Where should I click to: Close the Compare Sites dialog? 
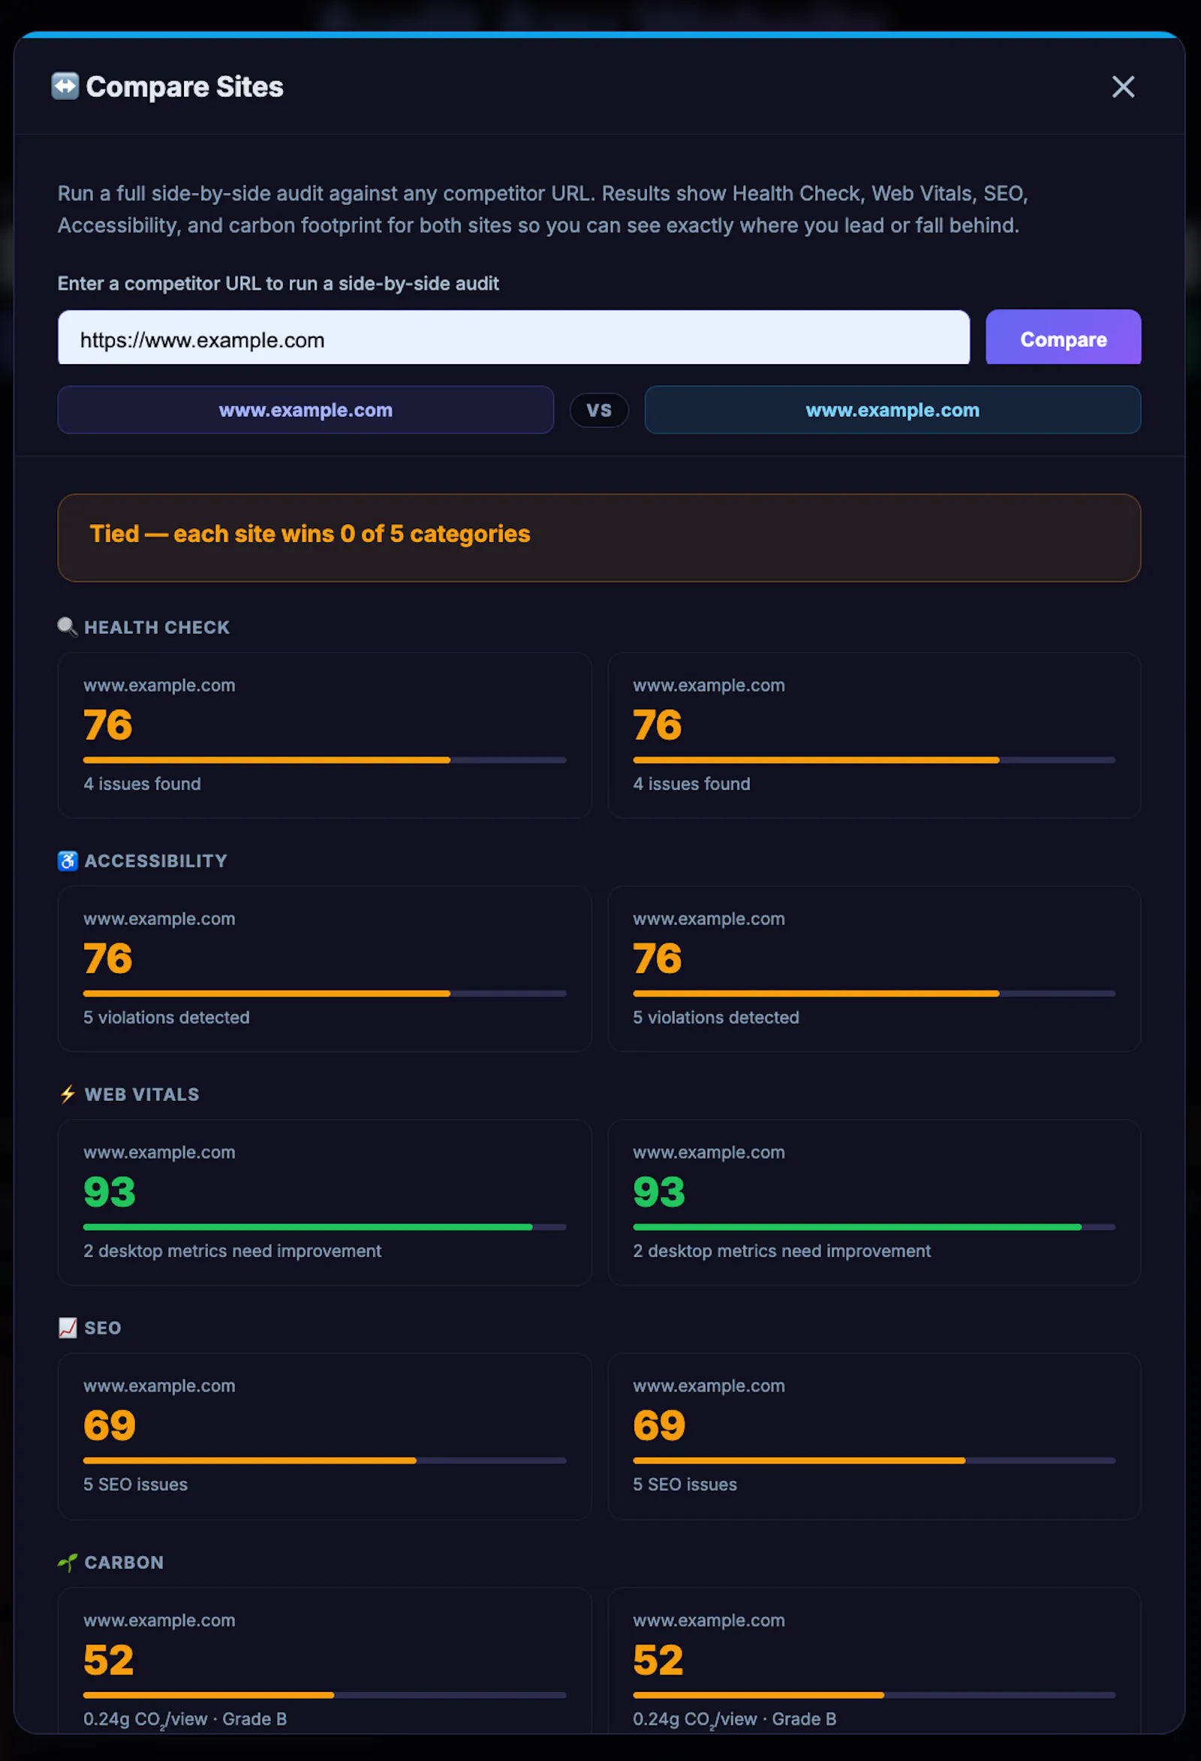(x=1122, y=86)
